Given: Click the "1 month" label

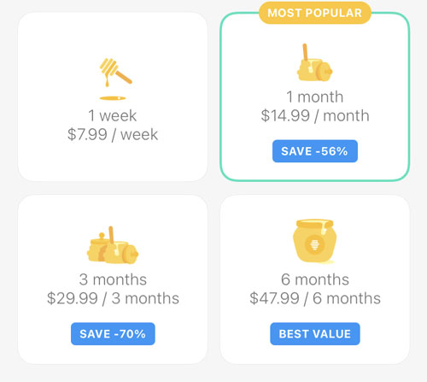Looking at the screenshot, I should point(315,97).
